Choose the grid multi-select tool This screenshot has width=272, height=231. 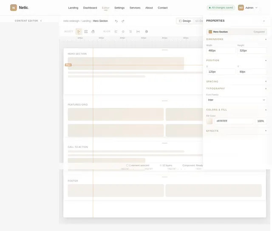point(86,32)
